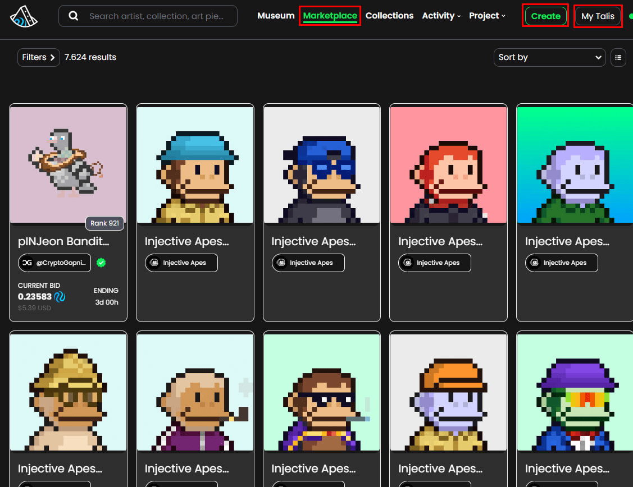Go to the Museum page
This screenshot has height=487, width=633.
tap(276, 16)
